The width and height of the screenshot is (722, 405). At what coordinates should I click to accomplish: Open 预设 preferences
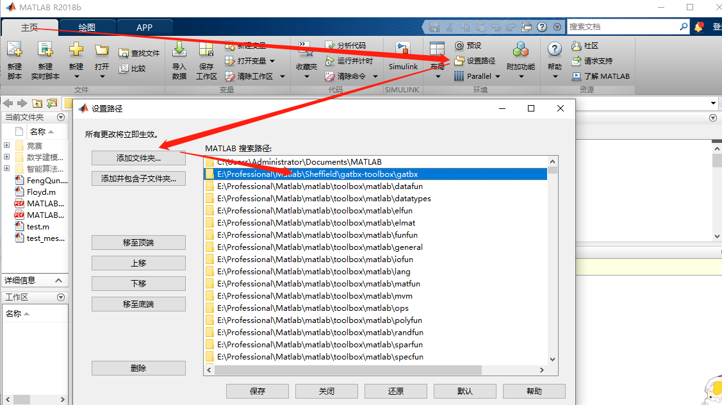point(468,45)
